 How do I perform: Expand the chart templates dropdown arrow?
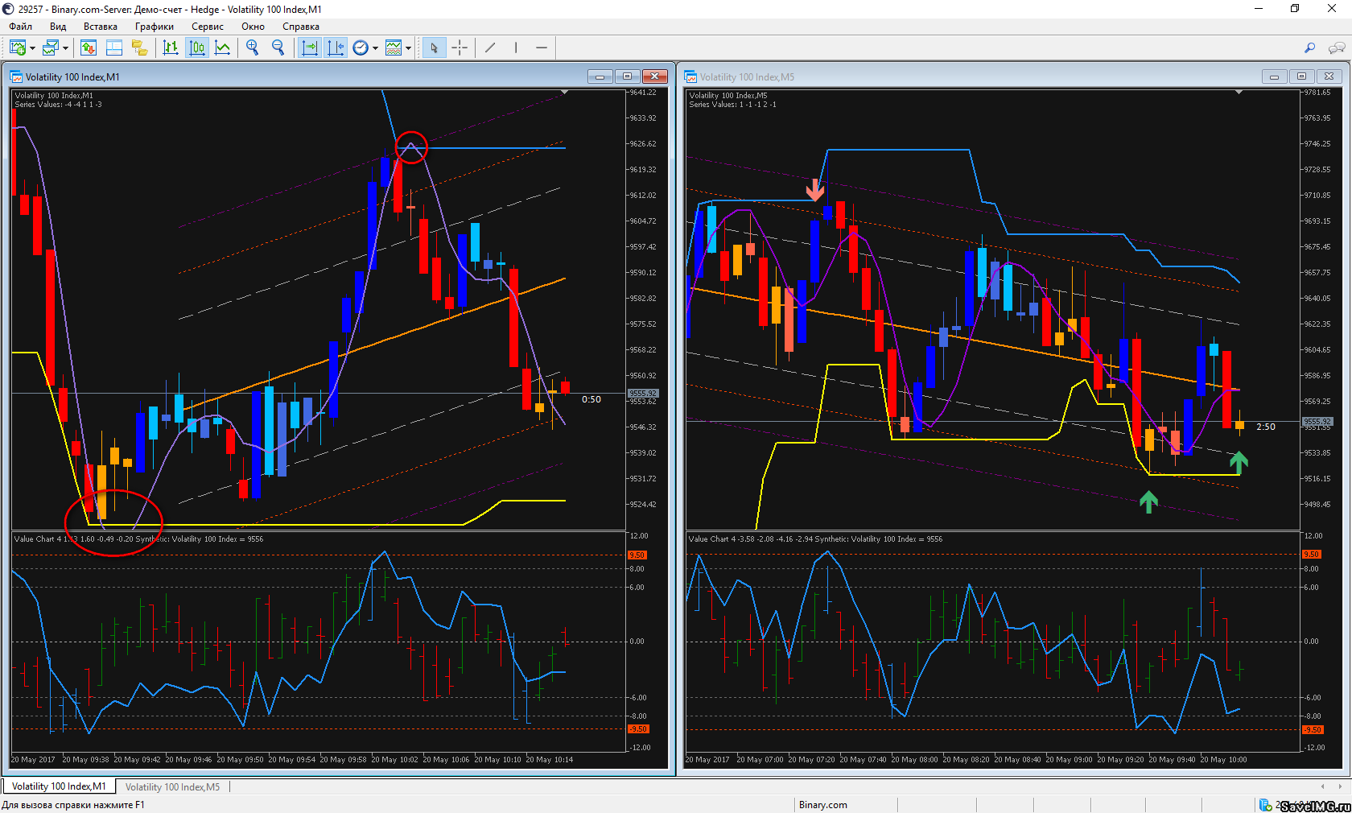(408, 48)
